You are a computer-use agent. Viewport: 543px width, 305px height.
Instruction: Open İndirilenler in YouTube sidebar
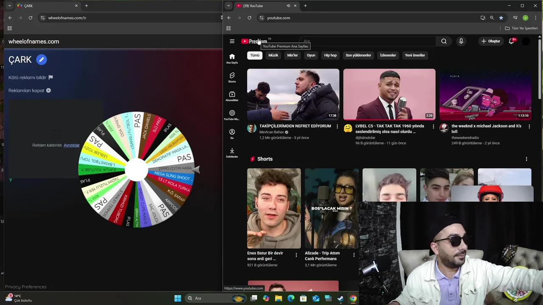[232, 153]
